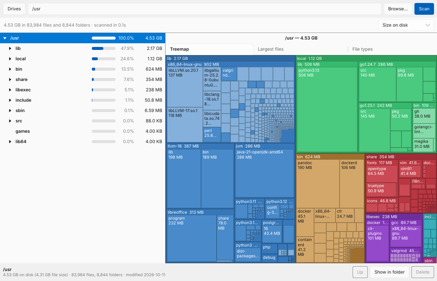The height and width of the screenshot is (281, 437).
Task: Select the libreoffice program 232 MB block
Action: coord(192,239)
